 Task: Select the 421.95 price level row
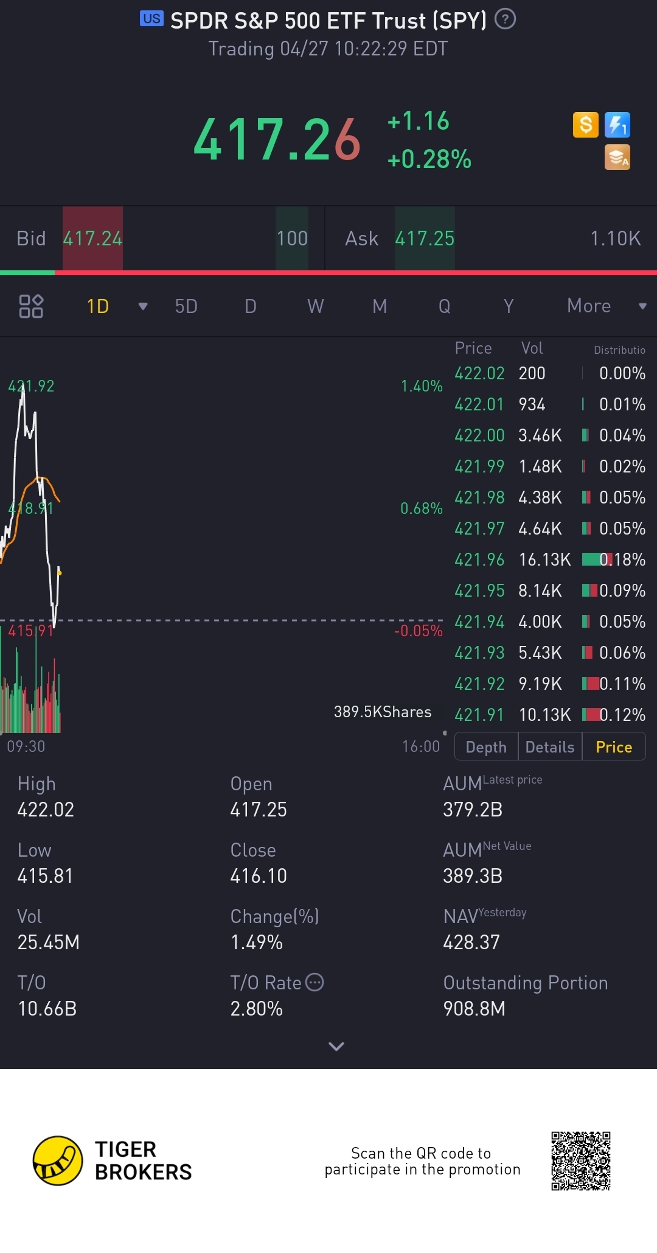[550, 591]
